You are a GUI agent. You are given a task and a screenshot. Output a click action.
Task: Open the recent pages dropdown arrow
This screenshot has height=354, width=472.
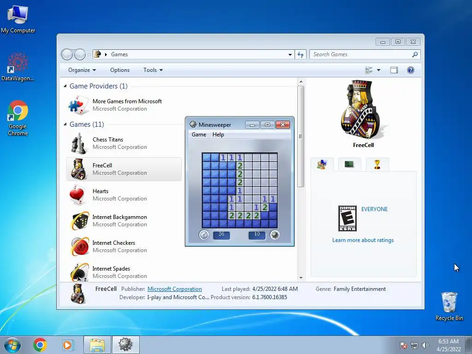[89, 54]
